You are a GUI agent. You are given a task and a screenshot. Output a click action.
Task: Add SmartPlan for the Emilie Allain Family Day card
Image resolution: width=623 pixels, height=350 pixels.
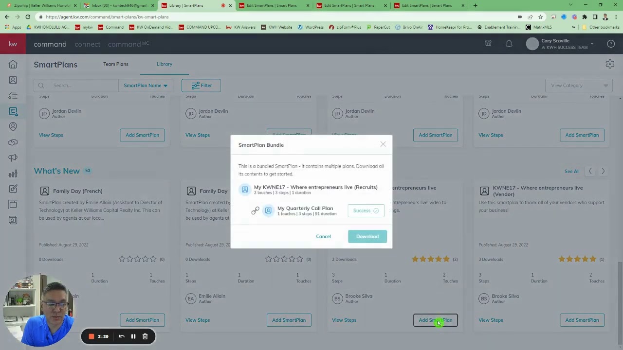click(289, 320)
